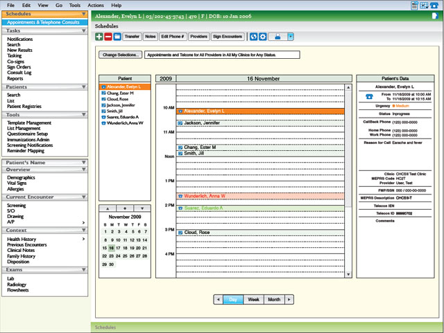Click the Edit Phone # button
The width and height of the screenshot is (444, 333).
tap(173, 37)
